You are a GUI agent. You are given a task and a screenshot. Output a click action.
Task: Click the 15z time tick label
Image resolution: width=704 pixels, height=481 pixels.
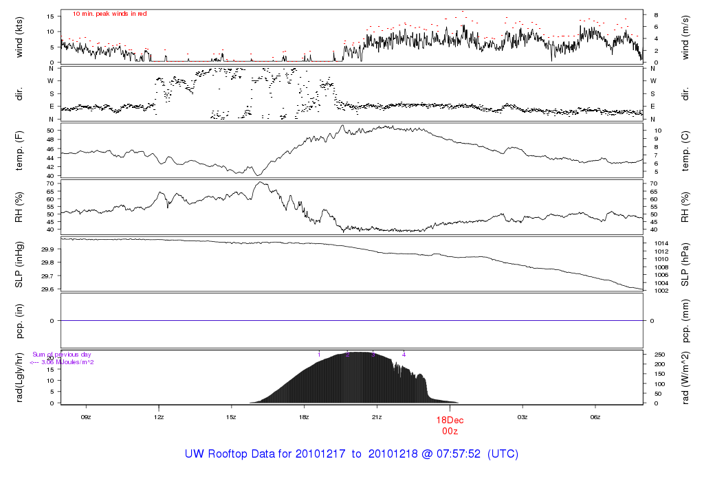(232, 417)
